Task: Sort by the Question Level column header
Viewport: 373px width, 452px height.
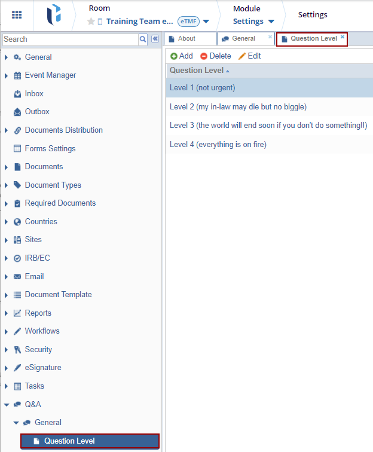Action: [197, 71]
